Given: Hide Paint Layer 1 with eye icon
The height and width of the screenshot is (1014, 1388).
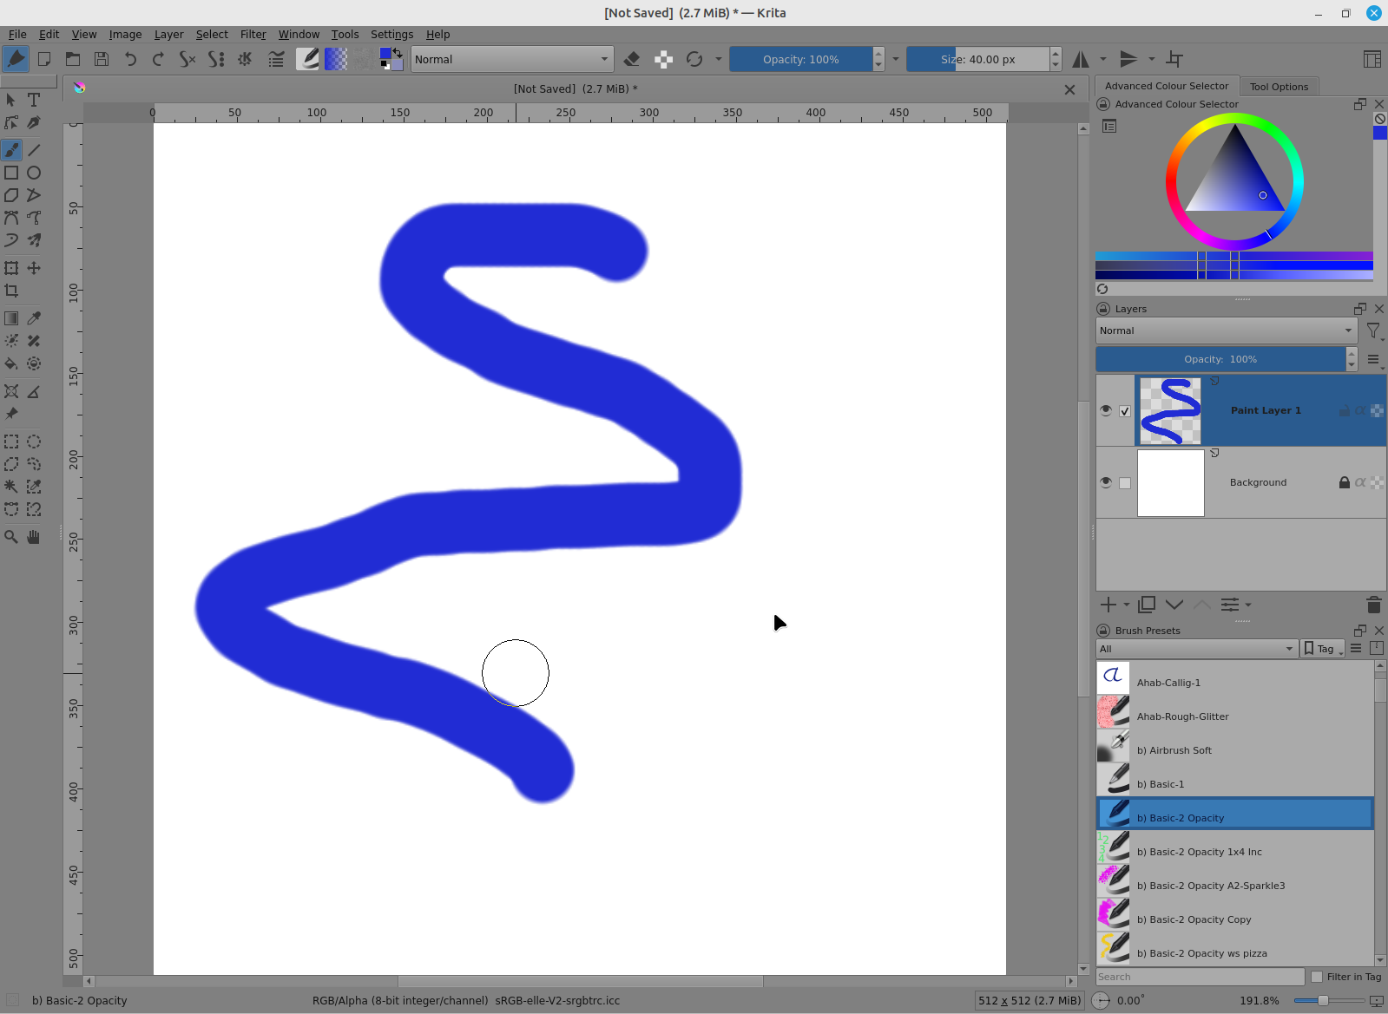Looking at the screenshot, I should [1106, 410].
